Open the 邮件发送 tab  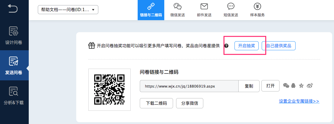click(x=204, y=10)
